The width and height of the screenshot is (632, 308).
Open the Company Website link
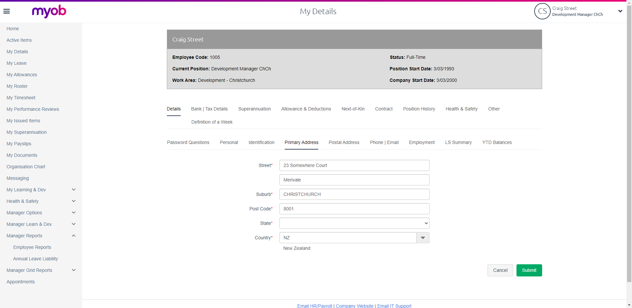(355, 306)
